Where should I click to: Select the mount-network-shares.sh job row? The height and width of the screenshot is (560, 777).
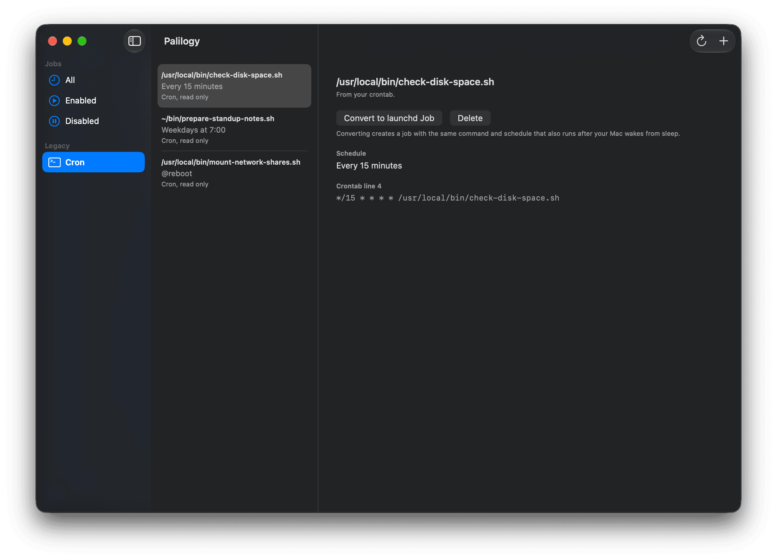[x=234, y=173]
